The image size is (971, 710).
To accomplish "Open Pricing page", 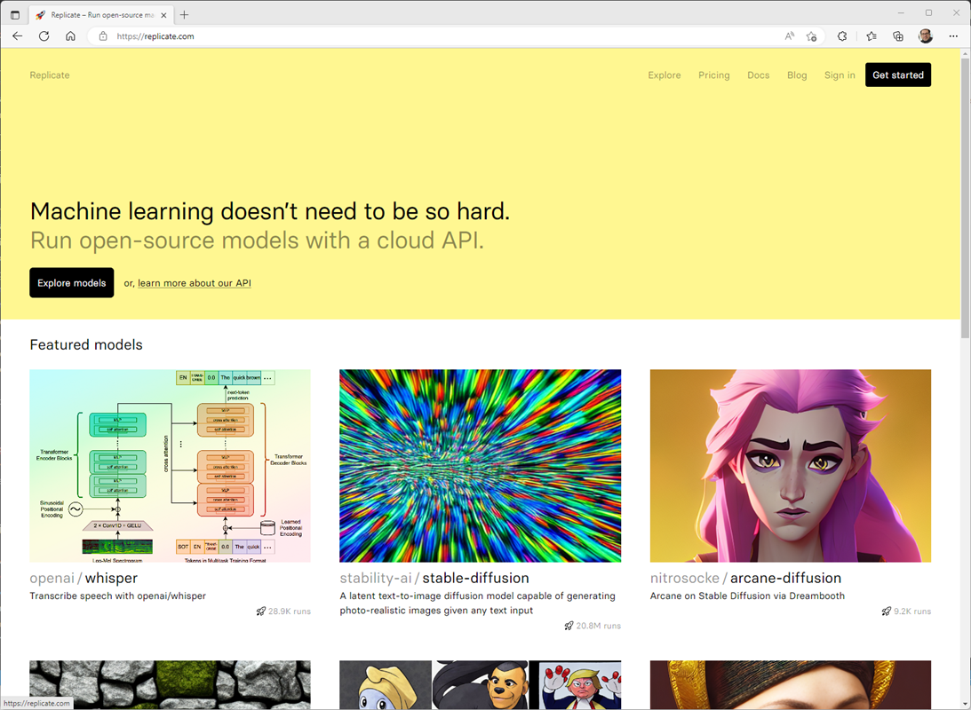I will pyautogui.click(x=714, y=75).
